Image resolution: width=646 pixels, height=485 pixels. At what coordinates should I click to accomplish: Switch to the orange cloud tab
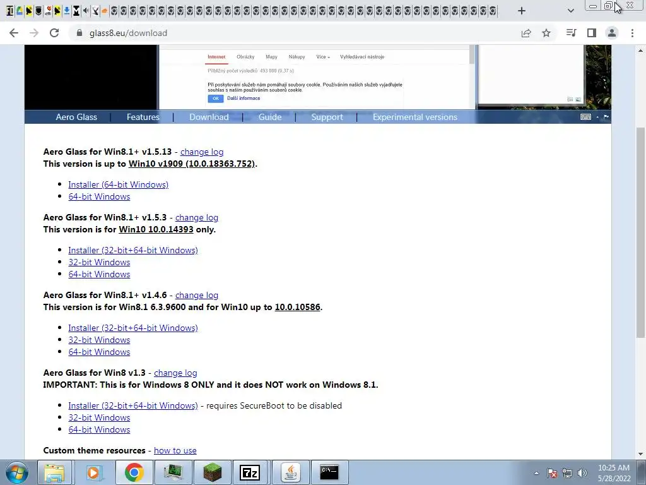tap(104, 11)
